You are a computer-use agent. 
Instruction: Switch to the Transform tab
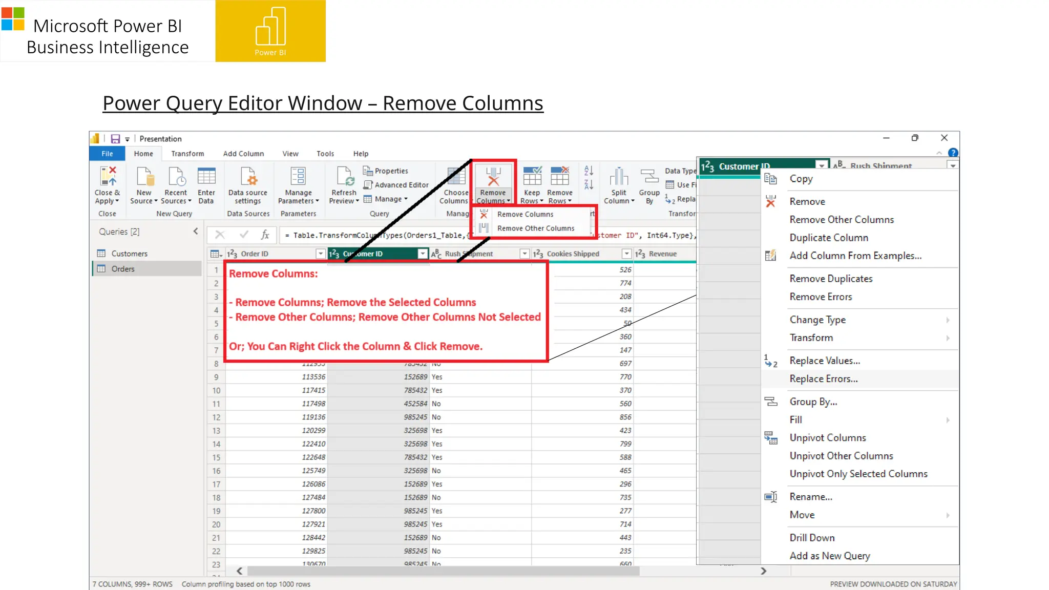click(x=187, y=154)
